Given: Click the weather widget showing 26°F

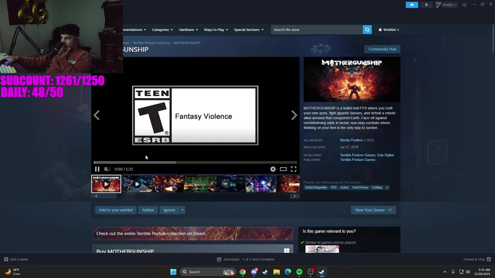Looking at the screenshot, I should pyautogui.click(x=13, y=272).
